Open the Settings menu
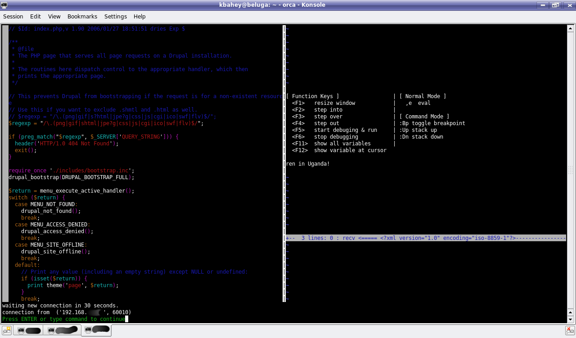576x338 pixels. point(116,16)
